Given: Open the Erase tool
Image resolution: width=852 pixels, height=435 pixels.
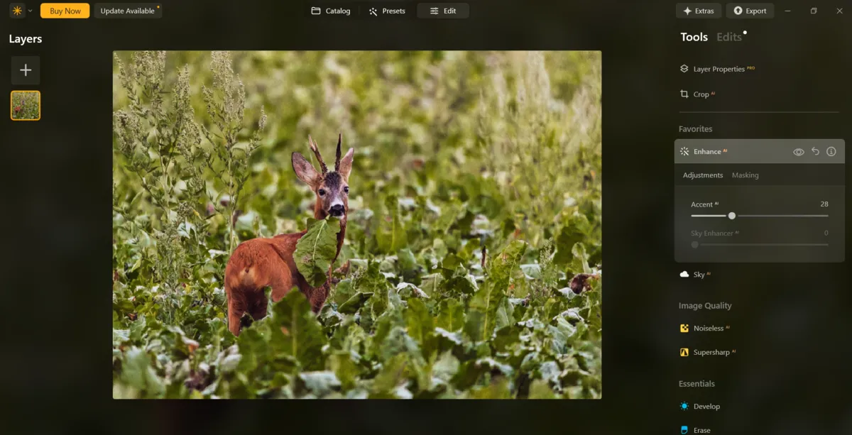Looking at the screenshot, I should pyautogui.click(x=701, y=429).
